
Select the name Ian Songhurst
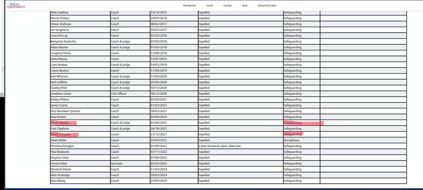60,30
